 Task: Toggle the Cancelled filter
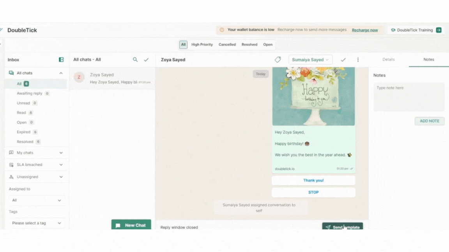click(x=227, y=45)
